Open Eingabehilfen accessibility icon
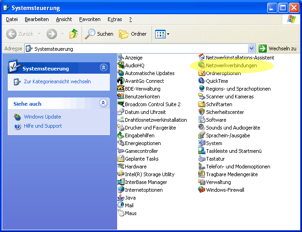Viewport: 302px width, 232px height. 121,135
